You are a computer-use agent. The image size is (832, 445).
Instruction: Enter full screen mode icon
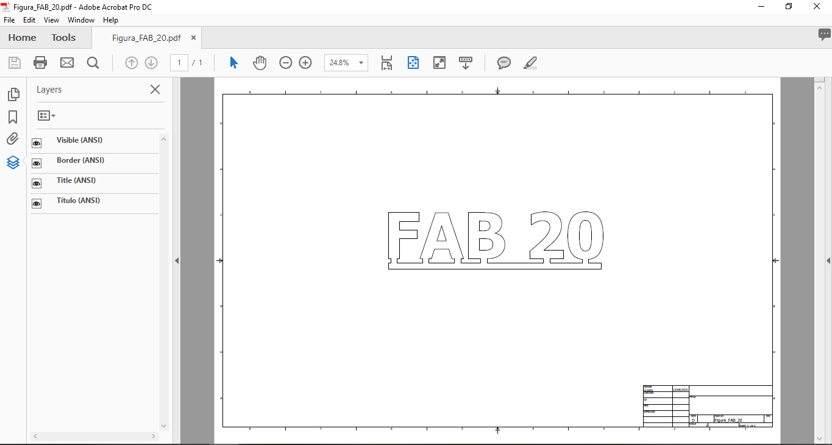tap(439, 62)
